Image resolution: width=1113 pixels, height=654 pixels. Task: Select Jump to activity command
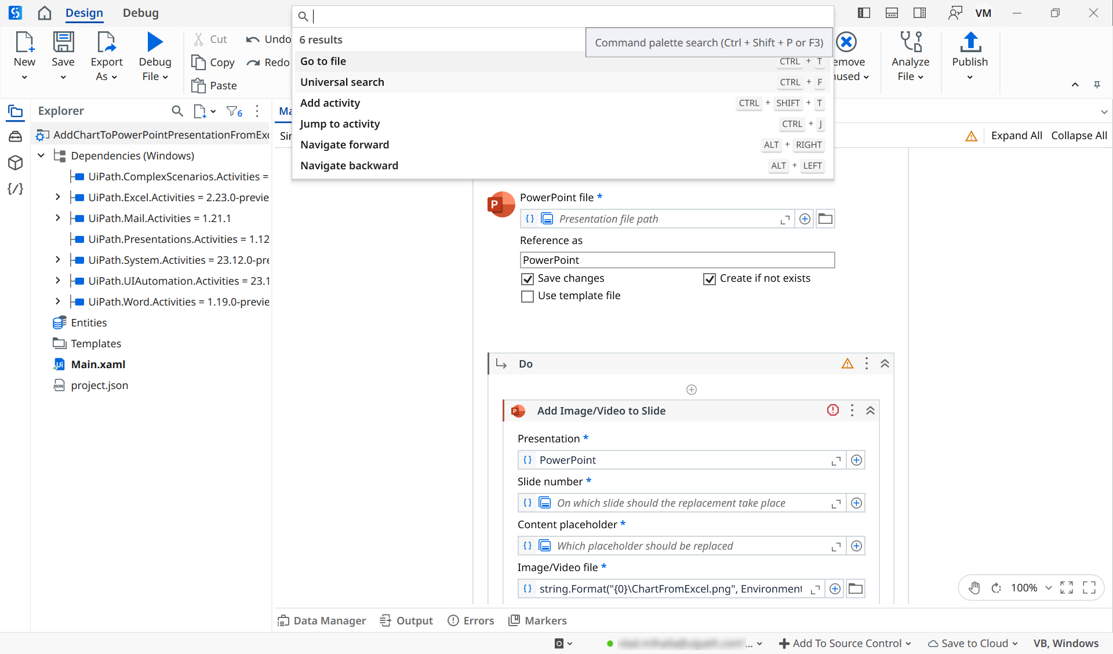click(563, 123)
